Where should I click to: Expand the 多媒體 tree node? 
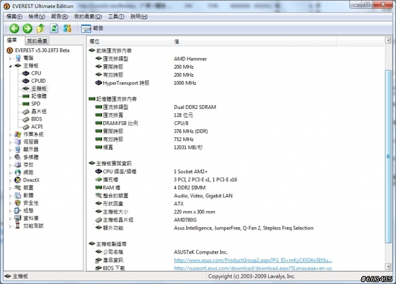[x=11, y=158]
